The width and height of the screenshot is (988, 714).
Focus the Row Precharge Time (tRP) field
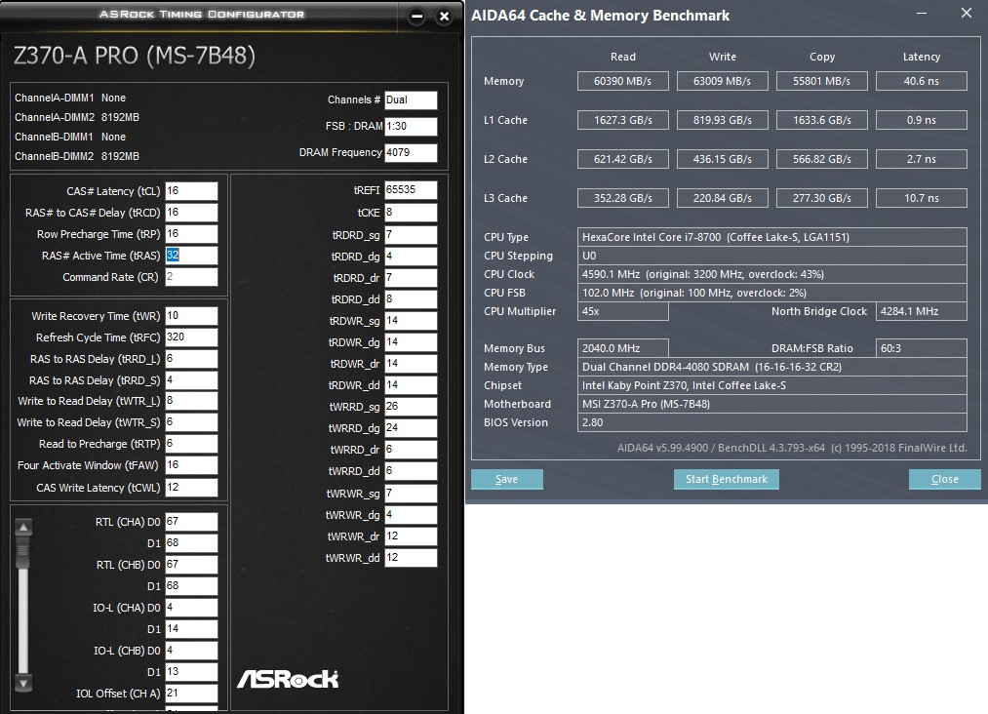coord(191,234)
